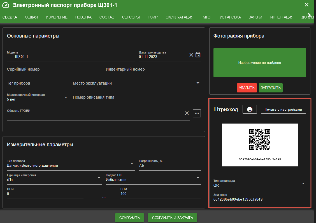Open the Межповерочный интервал dropdown
This screenshot has height=223, width=316.
[66, 97]
